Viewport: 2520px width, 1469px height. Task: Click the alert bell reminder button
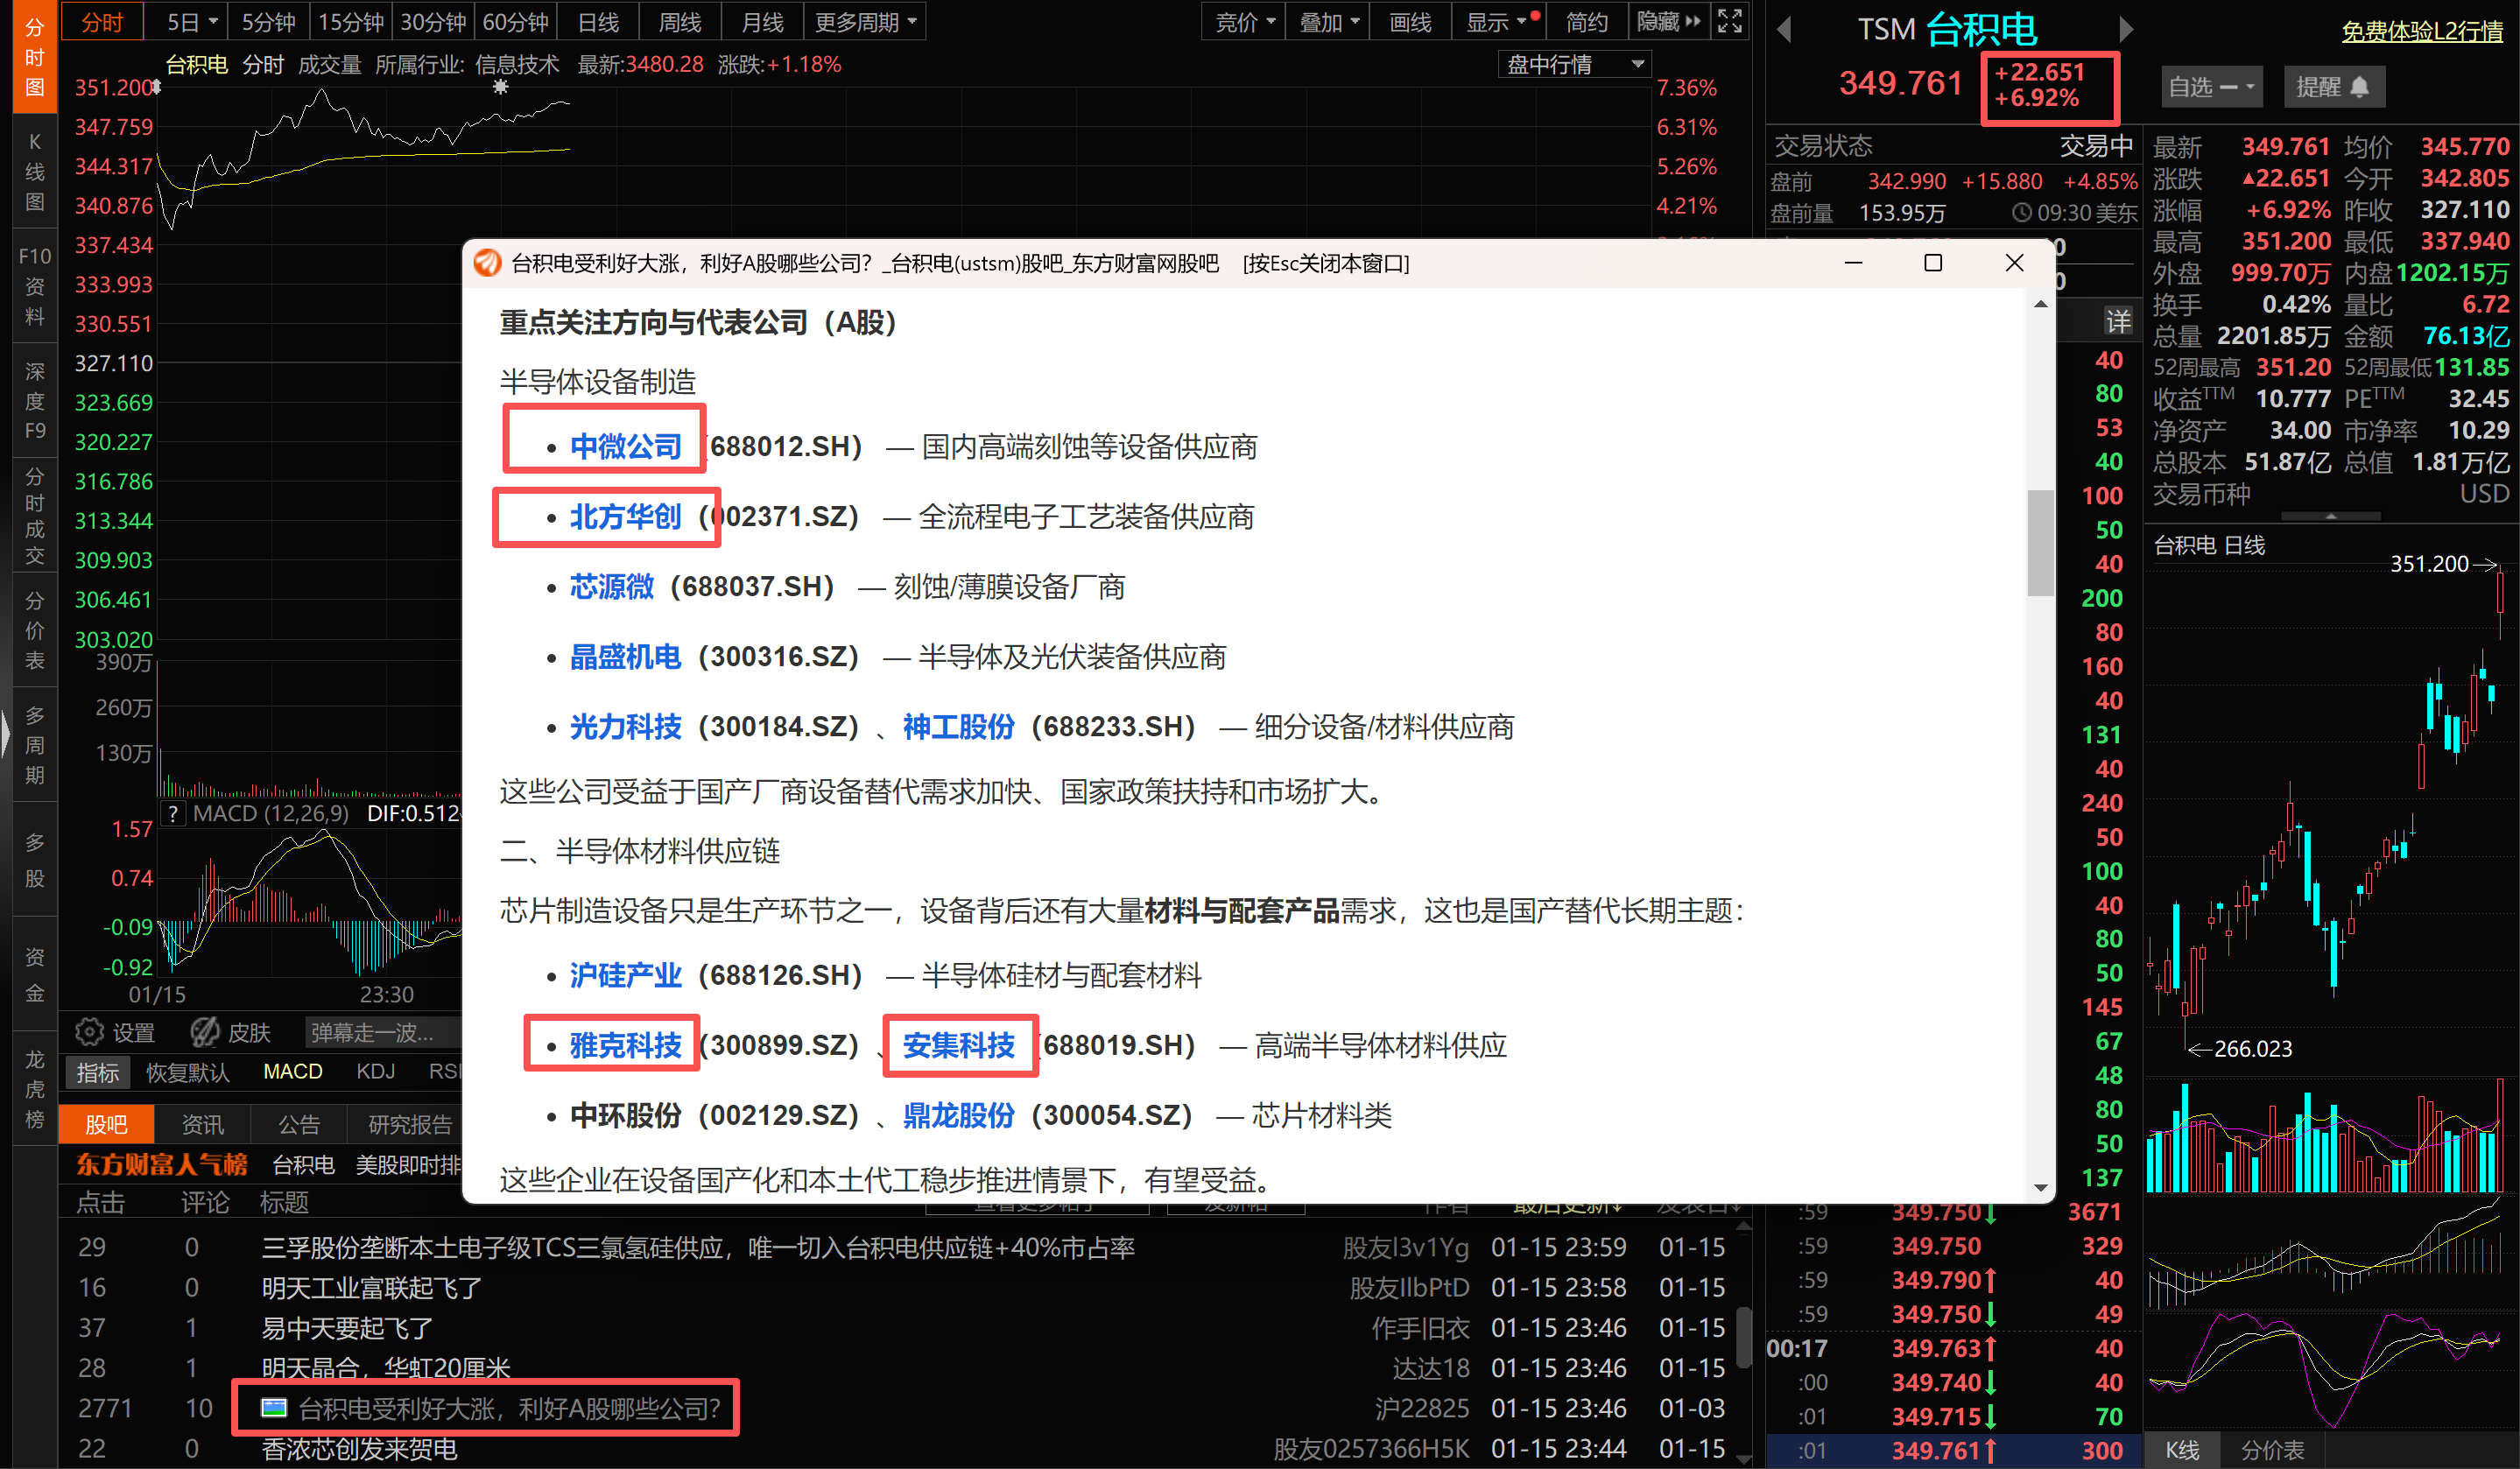pyautogui.click(x=2334, y=87)
